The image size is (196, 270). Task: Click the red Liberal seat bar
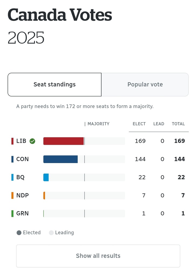pyautogui.click(x=63, y=141)
